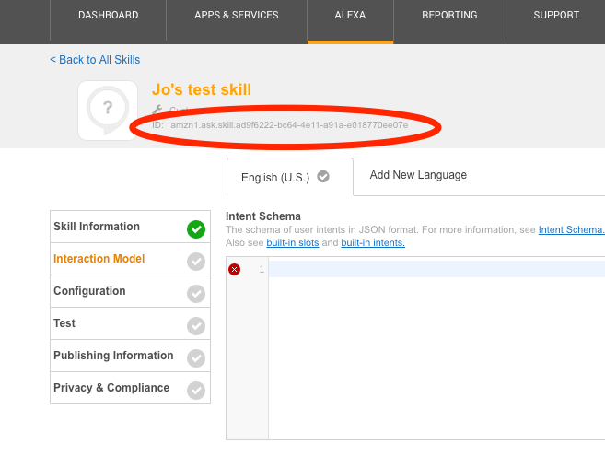This screenshot has height=456, width=605.
Task: Follow the Back to All Skills link
Action: click(95, 60)
